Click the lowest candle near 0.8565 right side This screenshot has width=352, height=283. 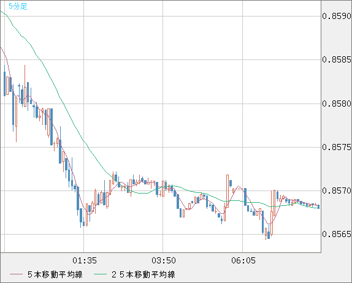point(266,234)
